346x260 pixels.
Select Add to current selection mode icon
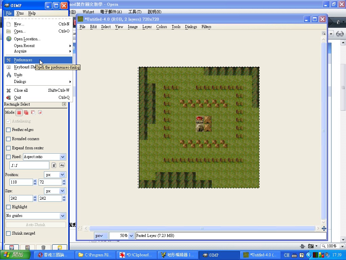pyautogui.click(x=26, y=112)
